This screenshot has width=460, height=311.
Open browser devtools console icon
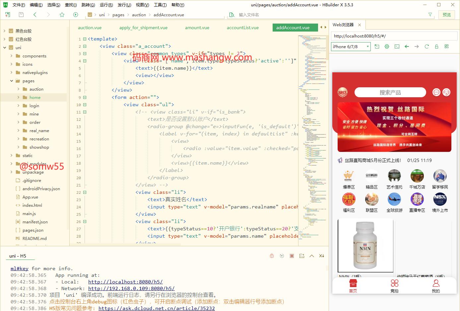tap(397, 46)
